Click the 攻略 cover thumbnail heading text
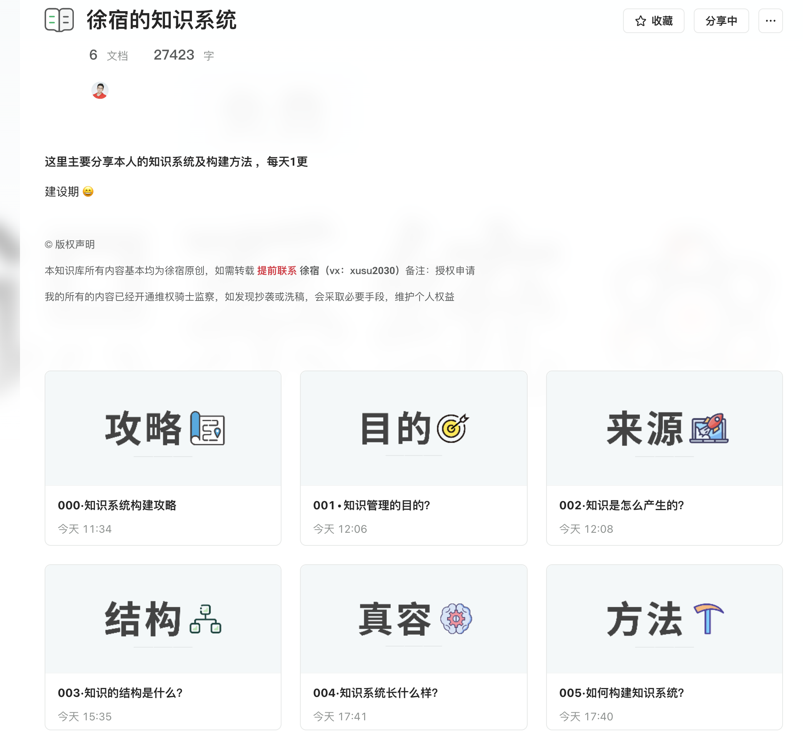This screenshot has height=738, width=803. coord(143,428)
